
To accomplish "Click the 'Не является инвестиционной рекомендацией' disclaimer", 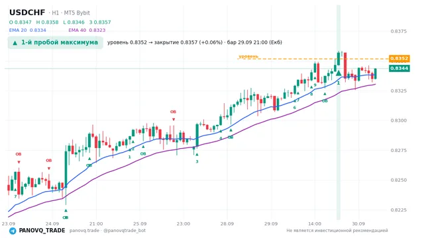I will pos(337,231).
